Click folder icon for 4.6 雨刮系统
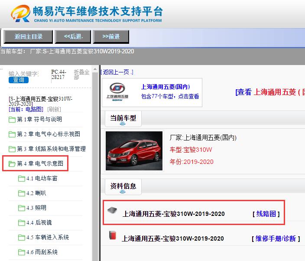Image resolution: width=305 pixels, height=261 pixels. [22, 252]
